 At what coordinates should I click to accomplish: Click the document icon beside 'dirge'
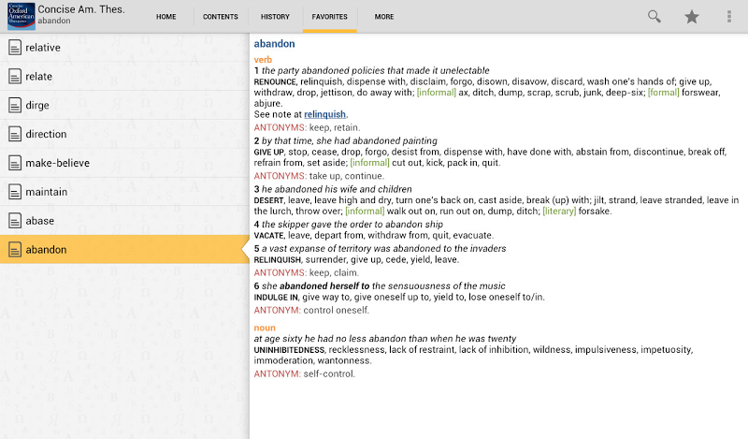pyautogui.click(x=15, y=105)
